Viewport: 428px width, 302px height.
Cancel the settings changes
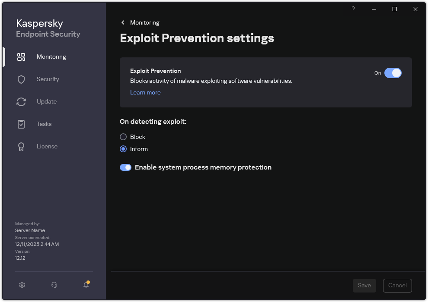pos(397,285)
